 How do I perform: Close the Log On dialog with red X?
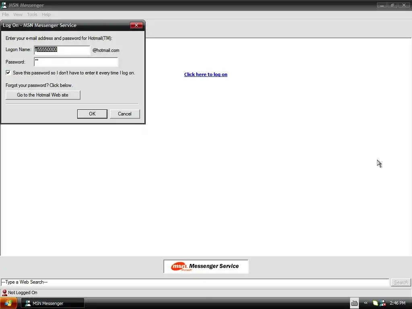tap(136, 25)
